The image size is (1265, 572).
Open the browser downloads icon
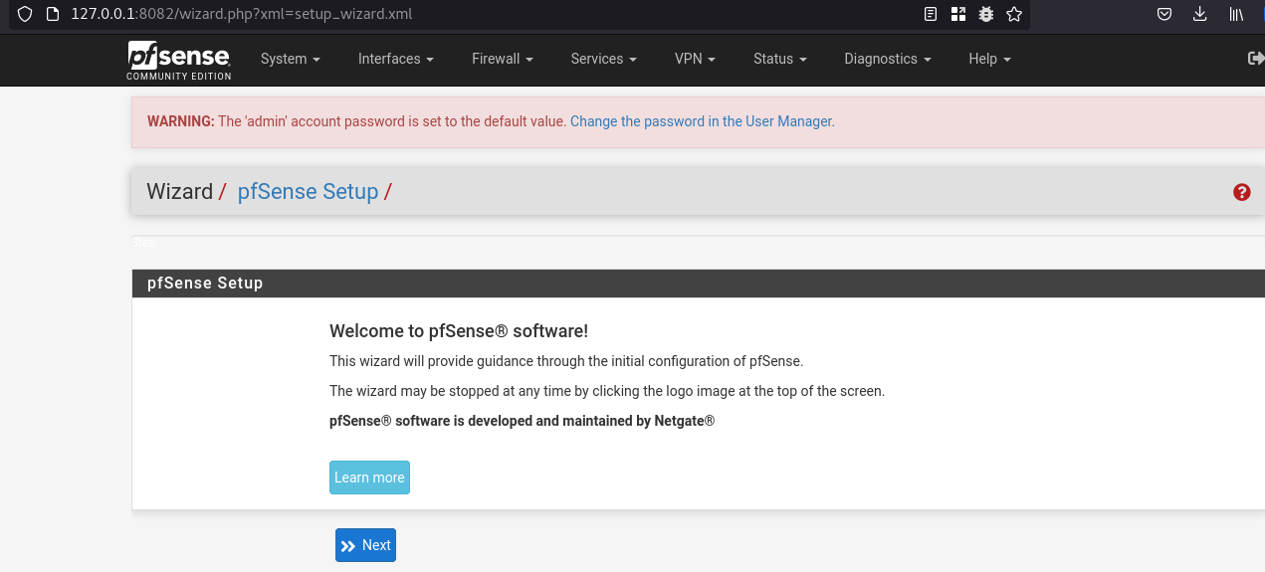(1200, 14)
